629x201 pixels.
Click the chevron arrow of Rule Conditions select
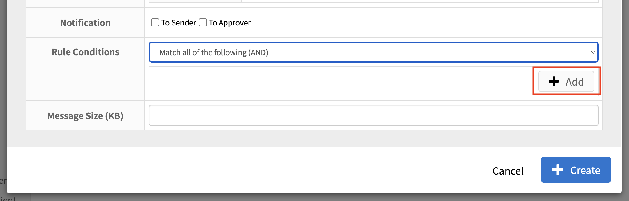pyautogui.click(x=593, y=52)
